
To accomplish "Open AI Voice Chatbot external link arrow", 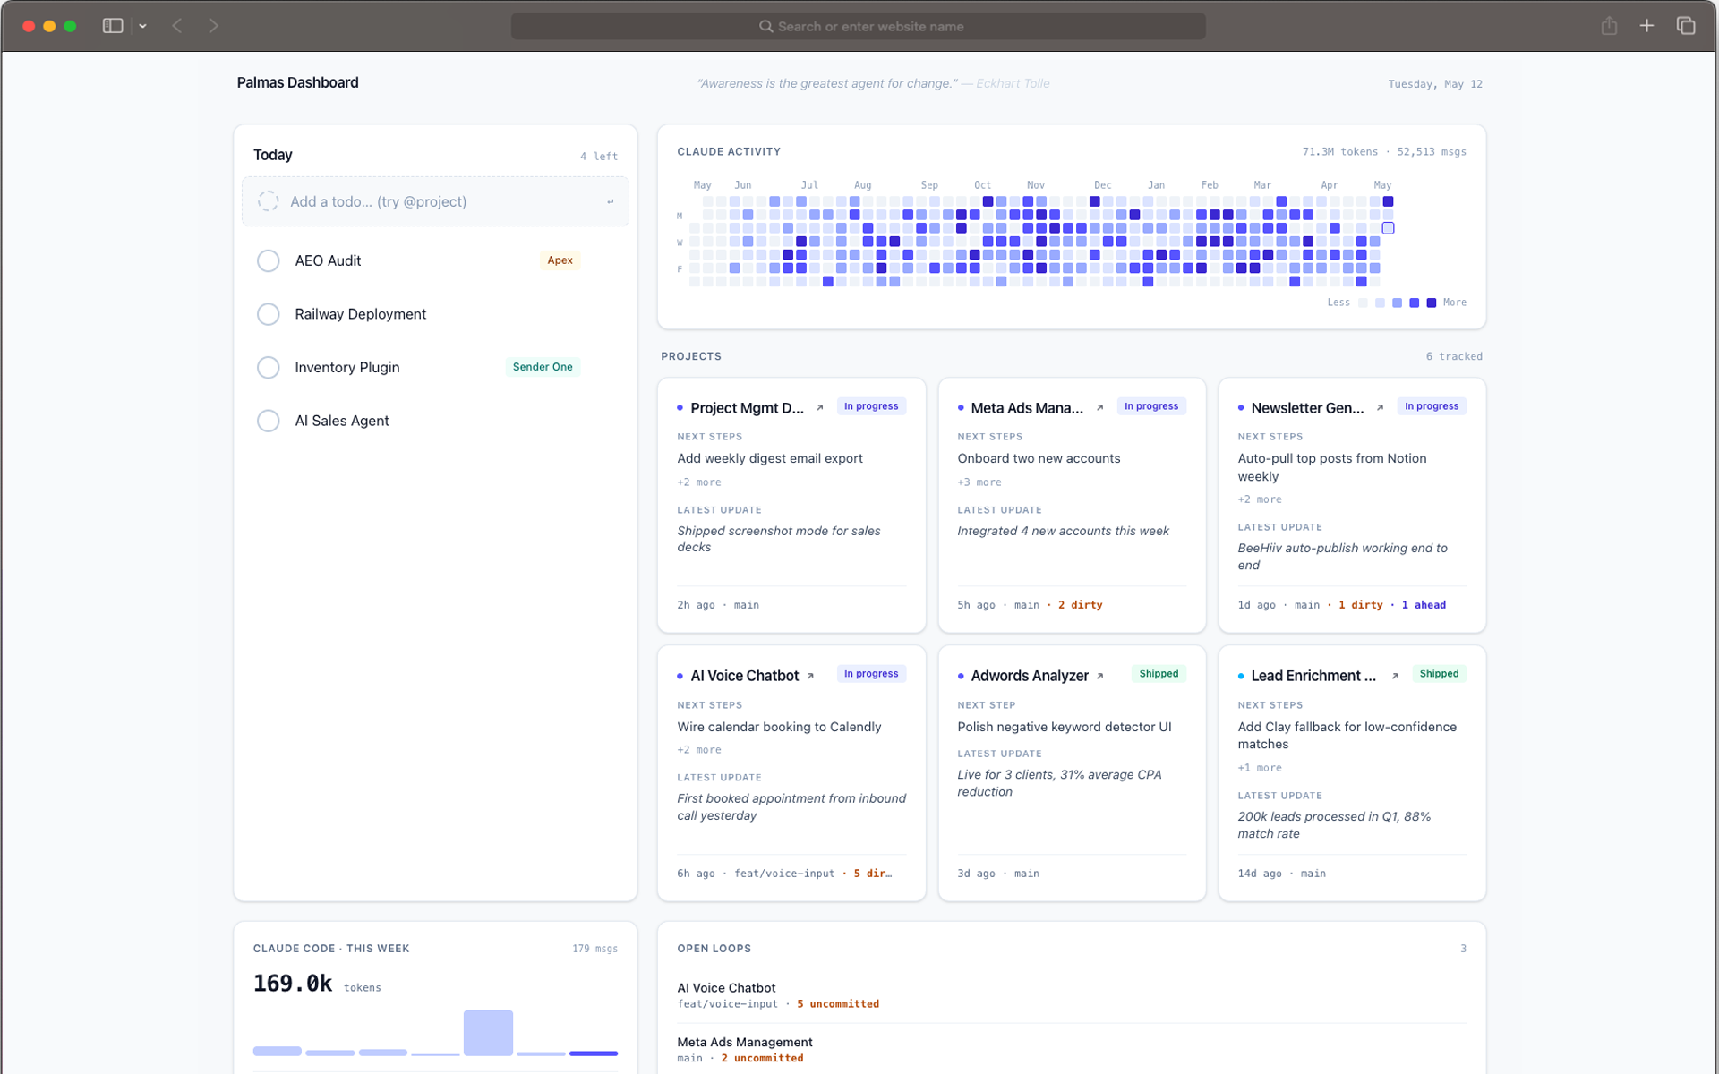I will click(810, 677).
